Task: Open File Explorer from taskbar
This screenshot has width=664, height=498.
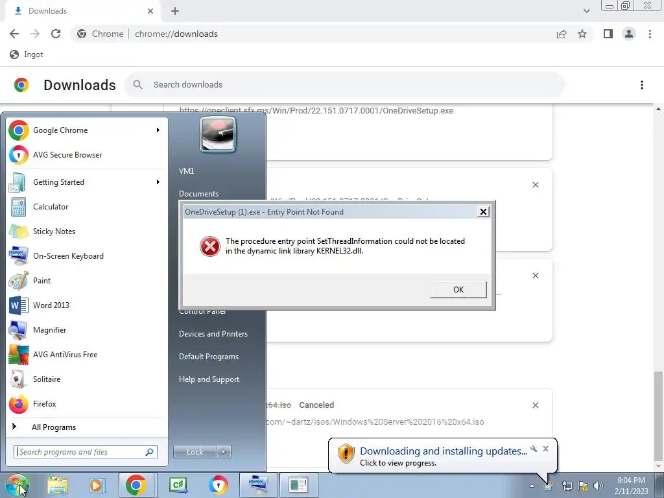Action: point(58,485)
